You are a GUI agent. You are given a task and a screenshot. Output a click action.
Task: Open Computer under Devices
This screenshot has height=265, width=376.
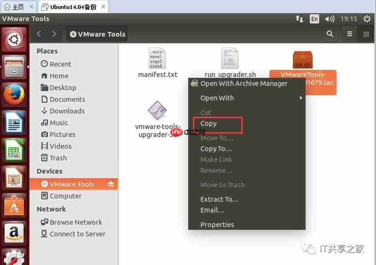pyautogui.click(x=74, y=196)
